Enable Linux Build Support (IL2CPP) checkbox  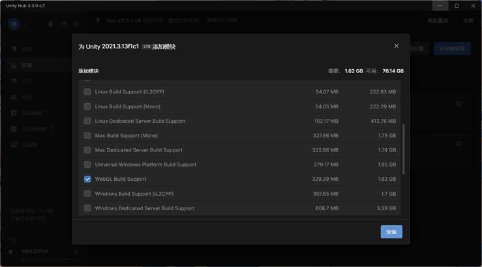tap(87, 92)
